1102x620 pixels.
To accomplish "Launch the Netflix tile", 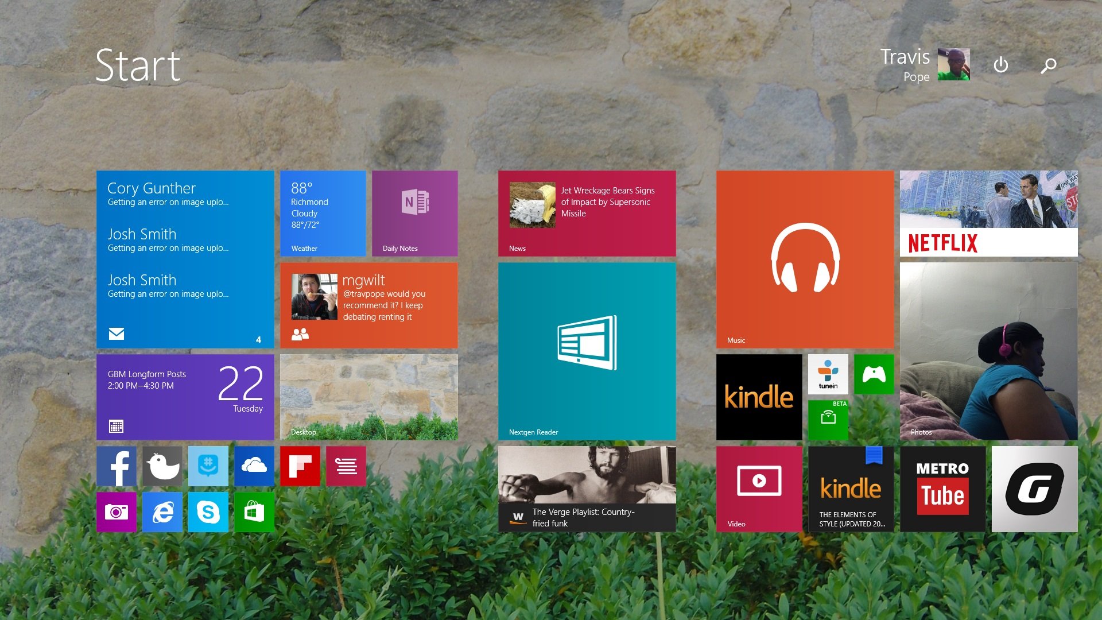I will coord(989,213).
